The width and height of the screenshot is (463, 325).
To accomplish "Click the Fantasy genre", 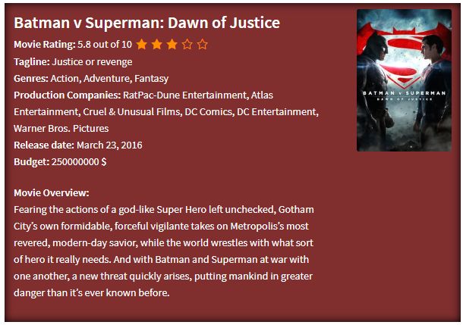I will click(152, 79).
